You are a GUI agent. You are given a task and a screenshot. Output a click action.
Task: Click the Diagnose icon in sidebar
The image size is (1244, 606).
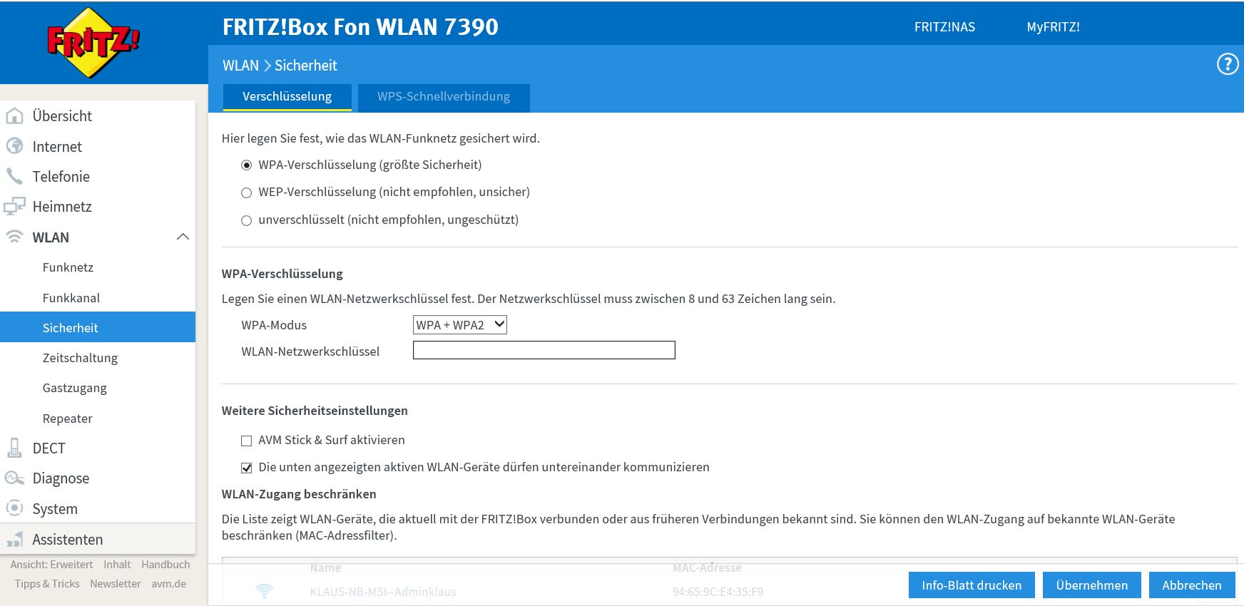14,478
